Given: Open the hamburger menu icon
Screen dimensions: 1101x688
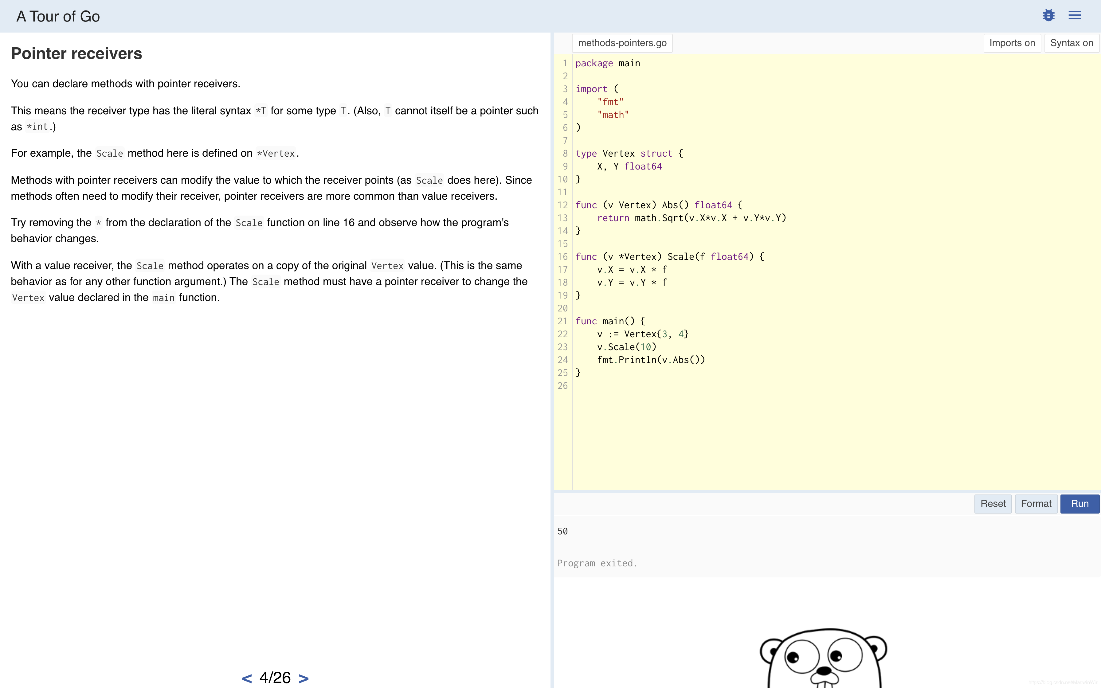Looking at the screenshot, I should (1075, 15).
